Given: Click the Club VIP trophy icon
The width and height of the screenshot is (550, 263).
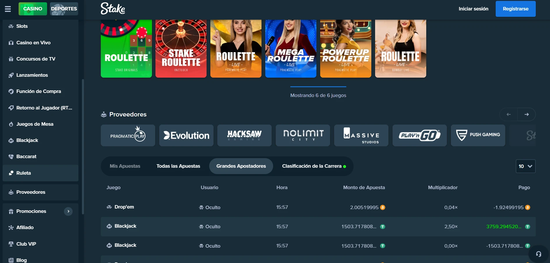Looking at the screenshot, I should pyautogui.click(x=11, y=244).
